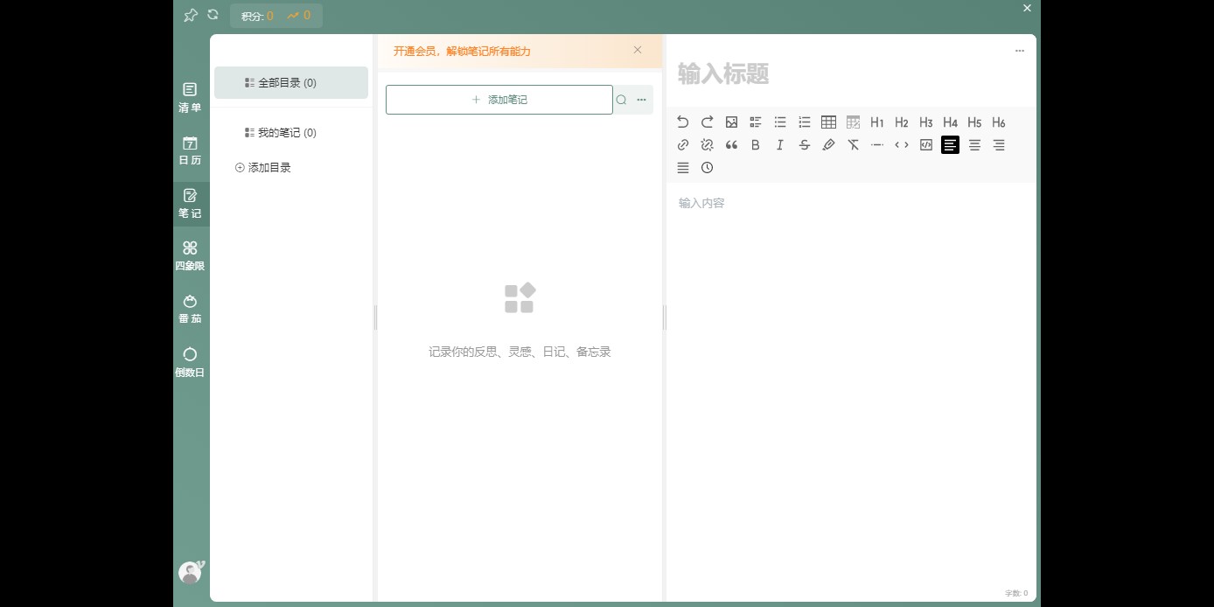Insert a table with the table icon
The height and width of the screenshot is (607, 1214).
(828, 122)
